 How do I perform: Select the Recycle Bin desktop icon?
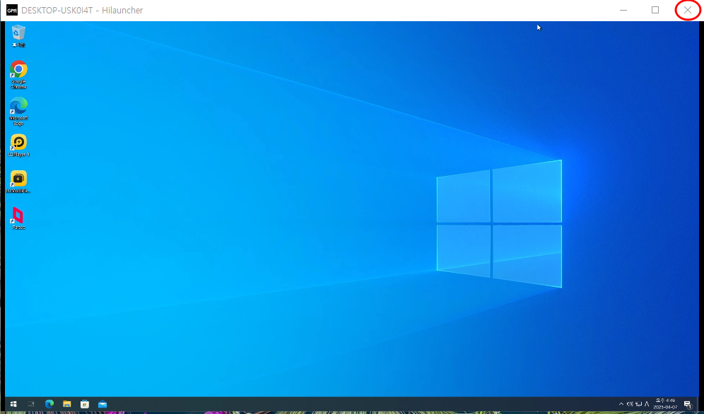coord(18,36)
